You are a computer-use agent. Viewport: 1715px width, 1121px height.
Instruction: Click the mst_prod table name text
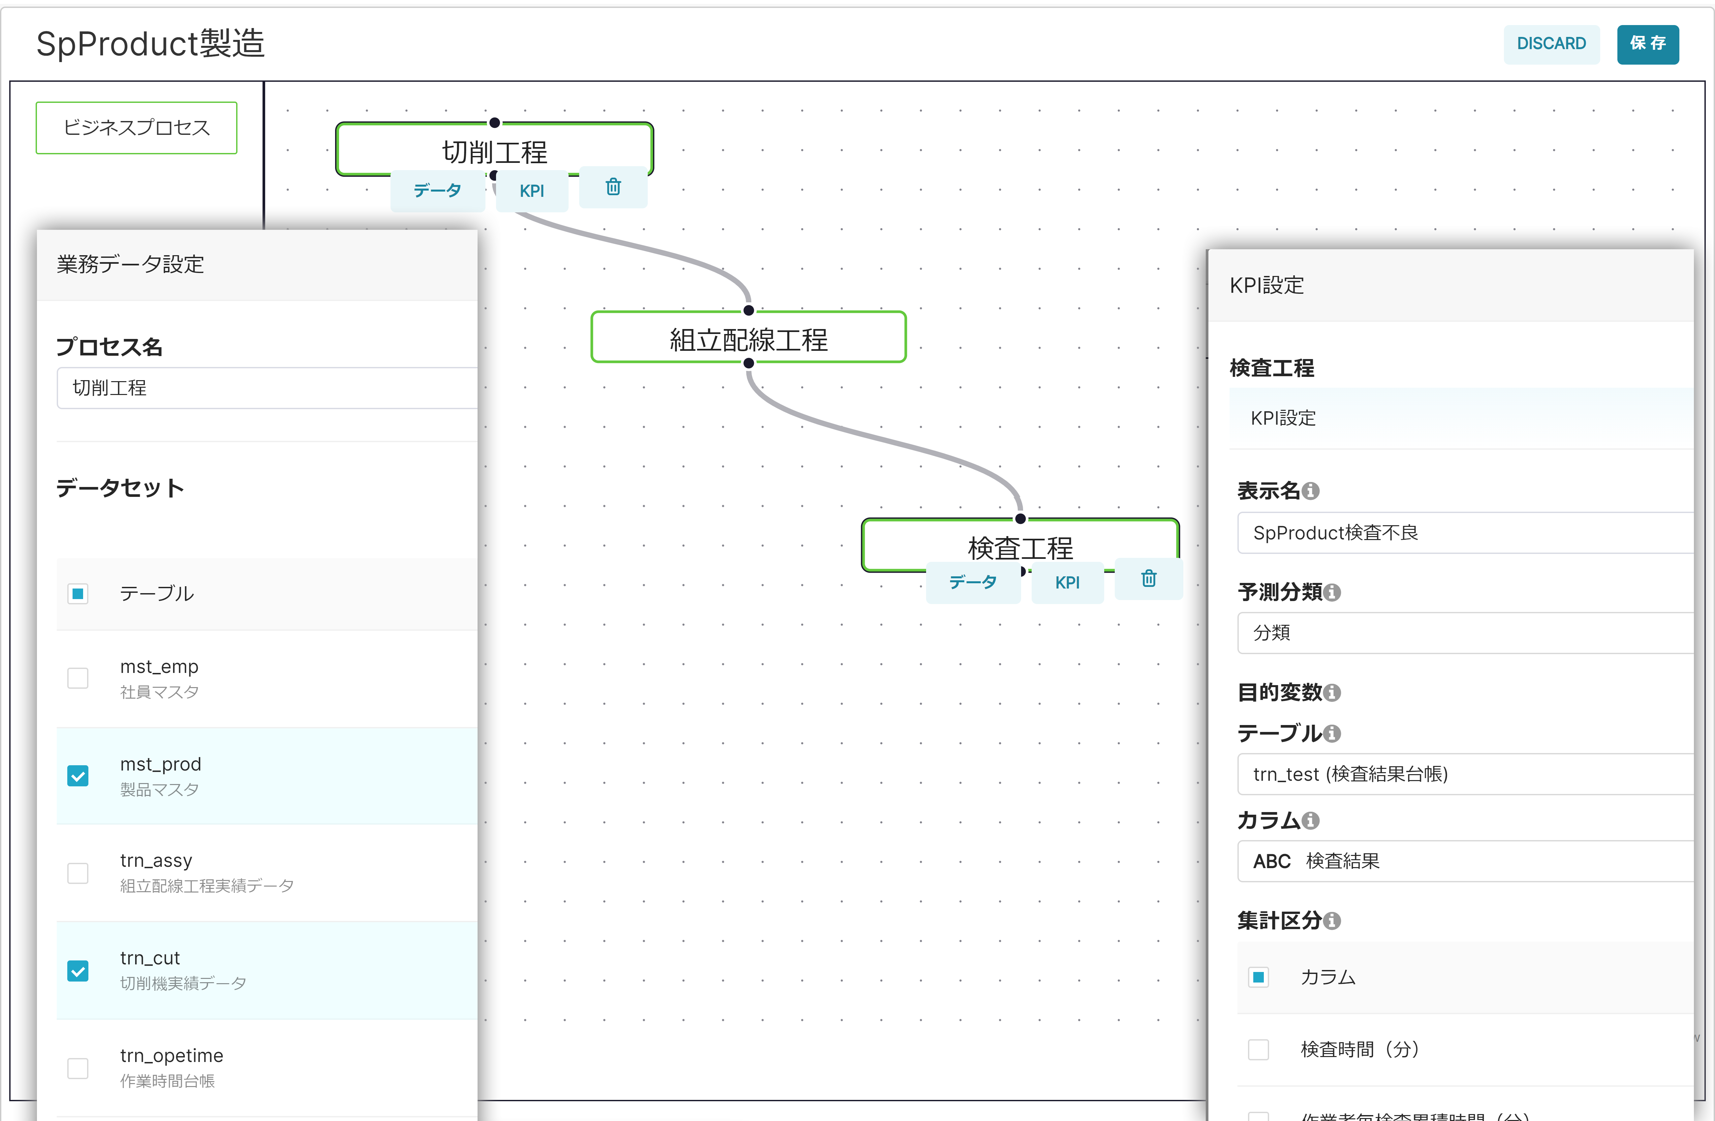pyautogui.click(x=161, y=764)
